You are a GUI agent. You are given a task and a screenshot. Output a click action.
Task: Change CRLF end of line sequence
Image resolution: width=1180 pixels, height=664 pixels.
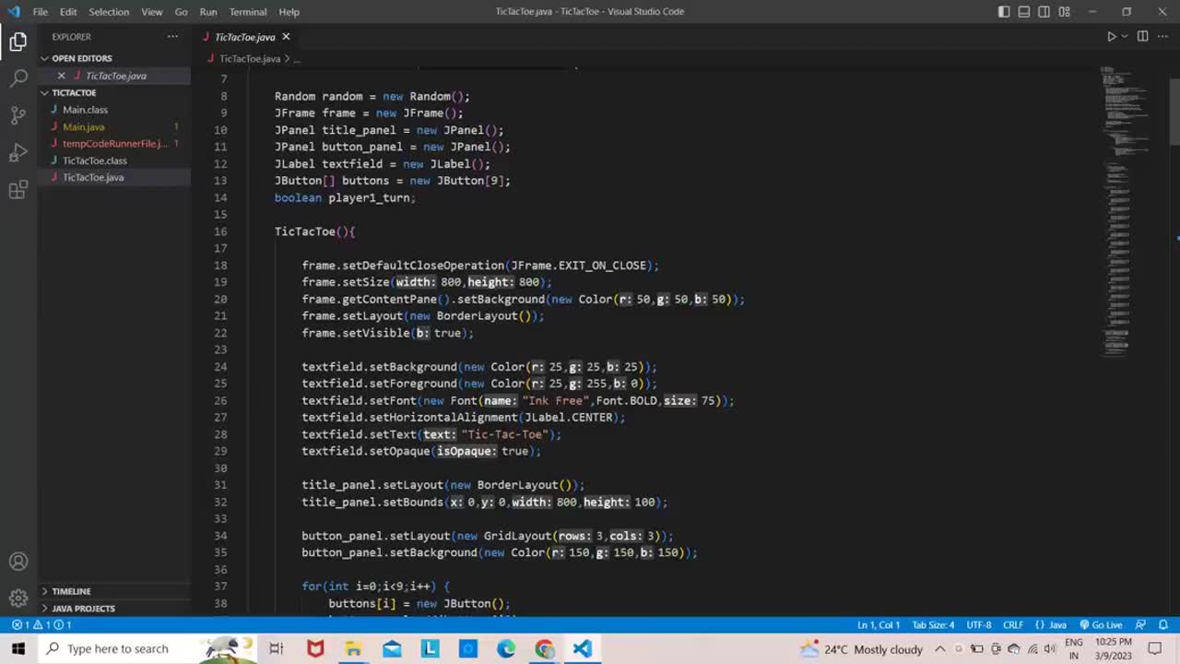tap(1013, 625)
